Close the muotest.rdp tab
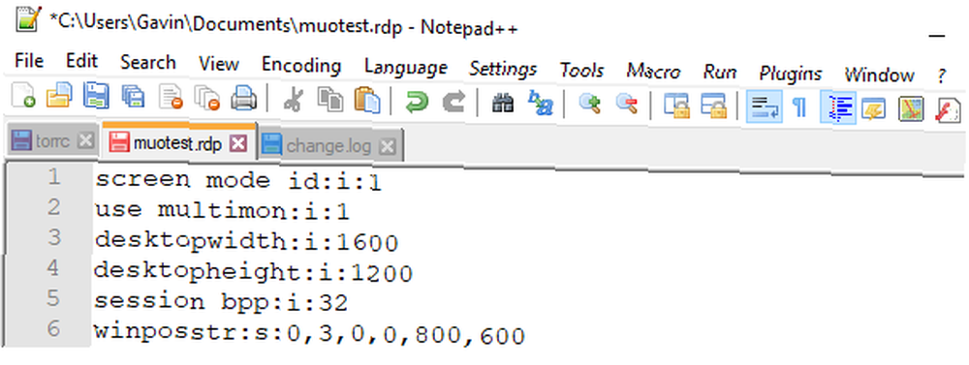This screenshot has width=969, height=365. coord(238,144)
